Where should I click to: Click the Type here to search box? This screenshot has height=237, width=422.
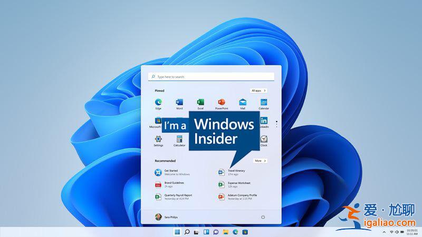click(x=211, y=76)
